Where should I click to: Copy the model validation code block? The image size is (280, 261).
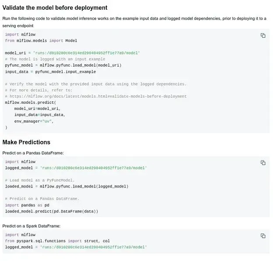click(x=263, y=35)
